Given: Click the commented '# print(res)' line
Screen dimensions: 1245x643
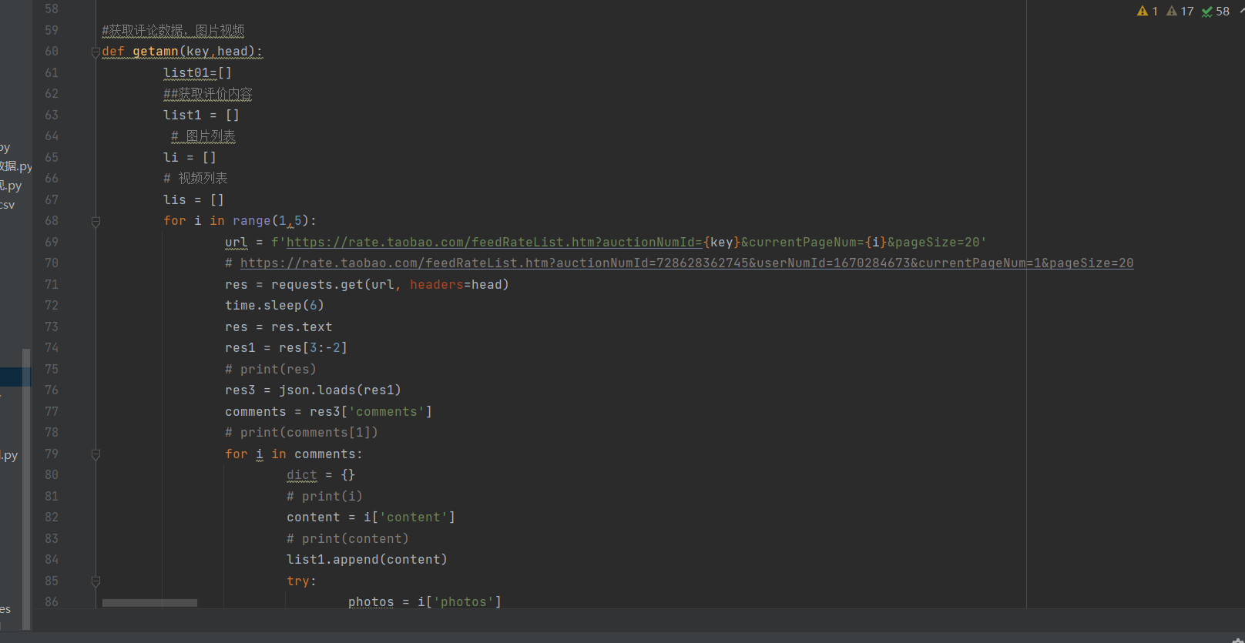Looking at the screenshot, I should (x=270, y=370).
